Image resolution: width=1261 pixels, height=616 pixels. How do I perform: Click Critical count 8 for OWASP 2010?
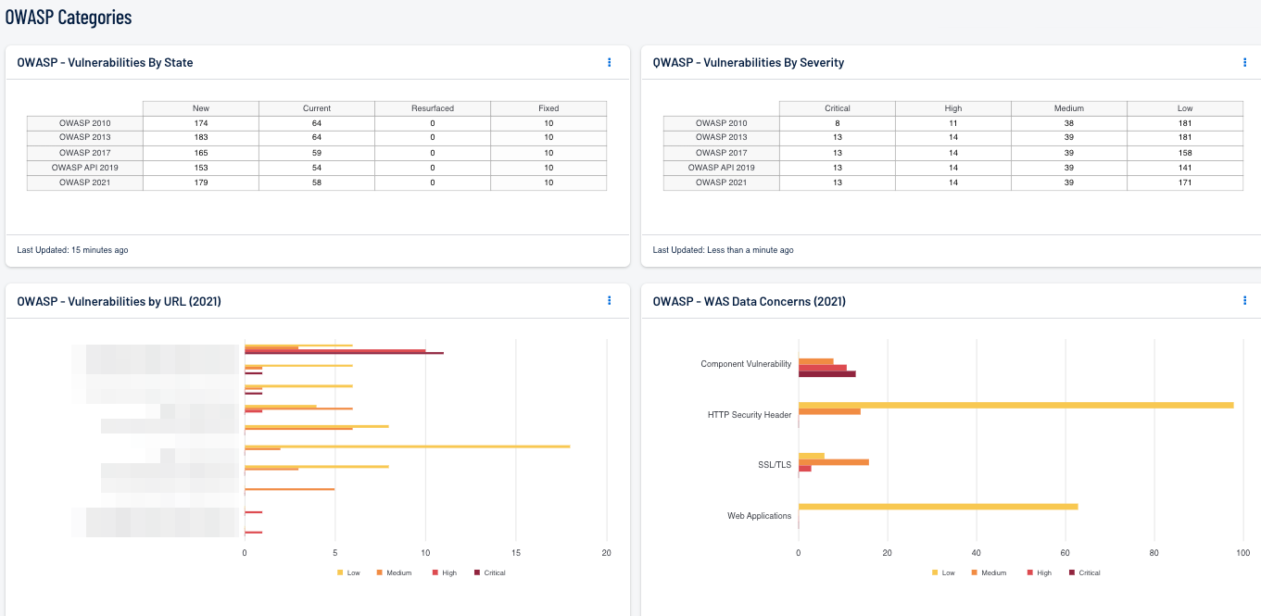click(x=838, y=123)
